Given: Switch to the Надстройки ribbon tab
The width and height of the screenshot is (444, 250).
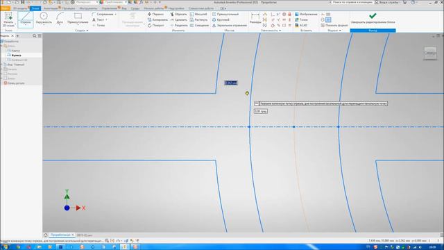Looking at the screenshot, I should [x=176, y=8].
